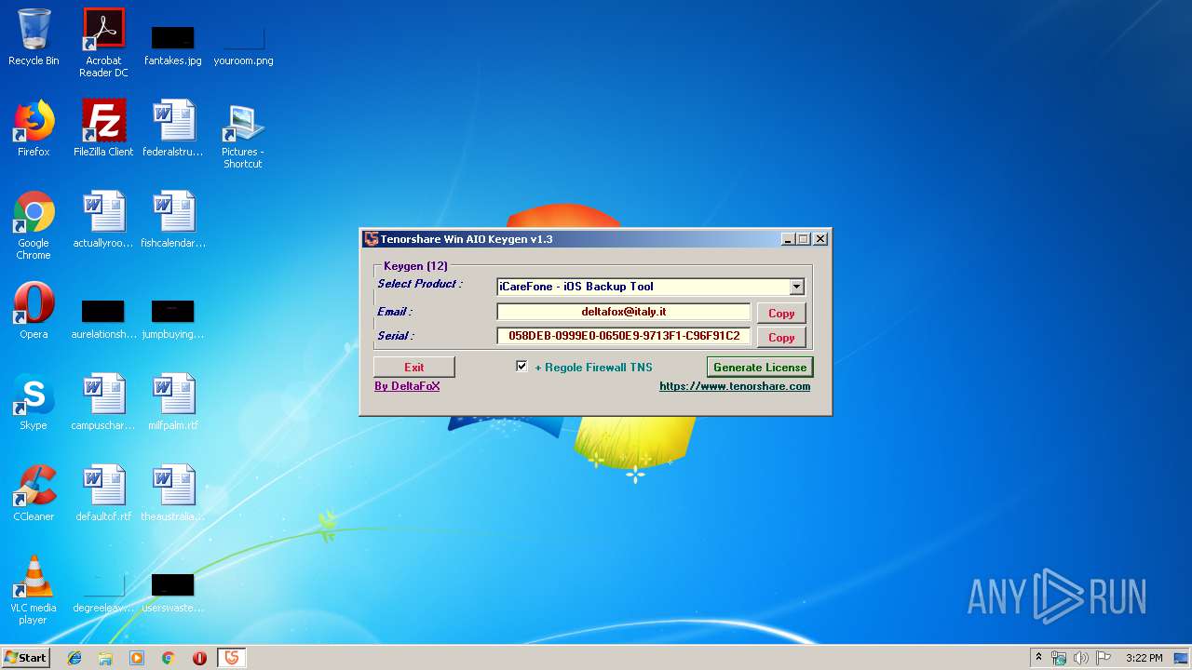Copy the Serial field value

(x=781, y=337)
